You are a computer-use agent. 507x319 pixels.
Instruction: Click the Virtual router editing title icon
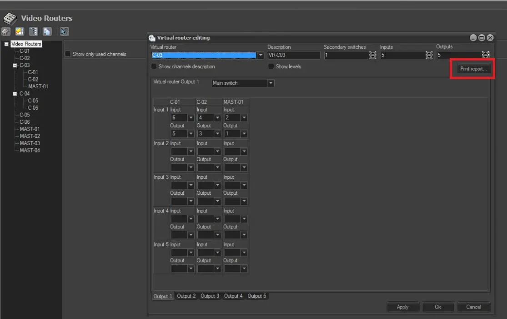152,38
